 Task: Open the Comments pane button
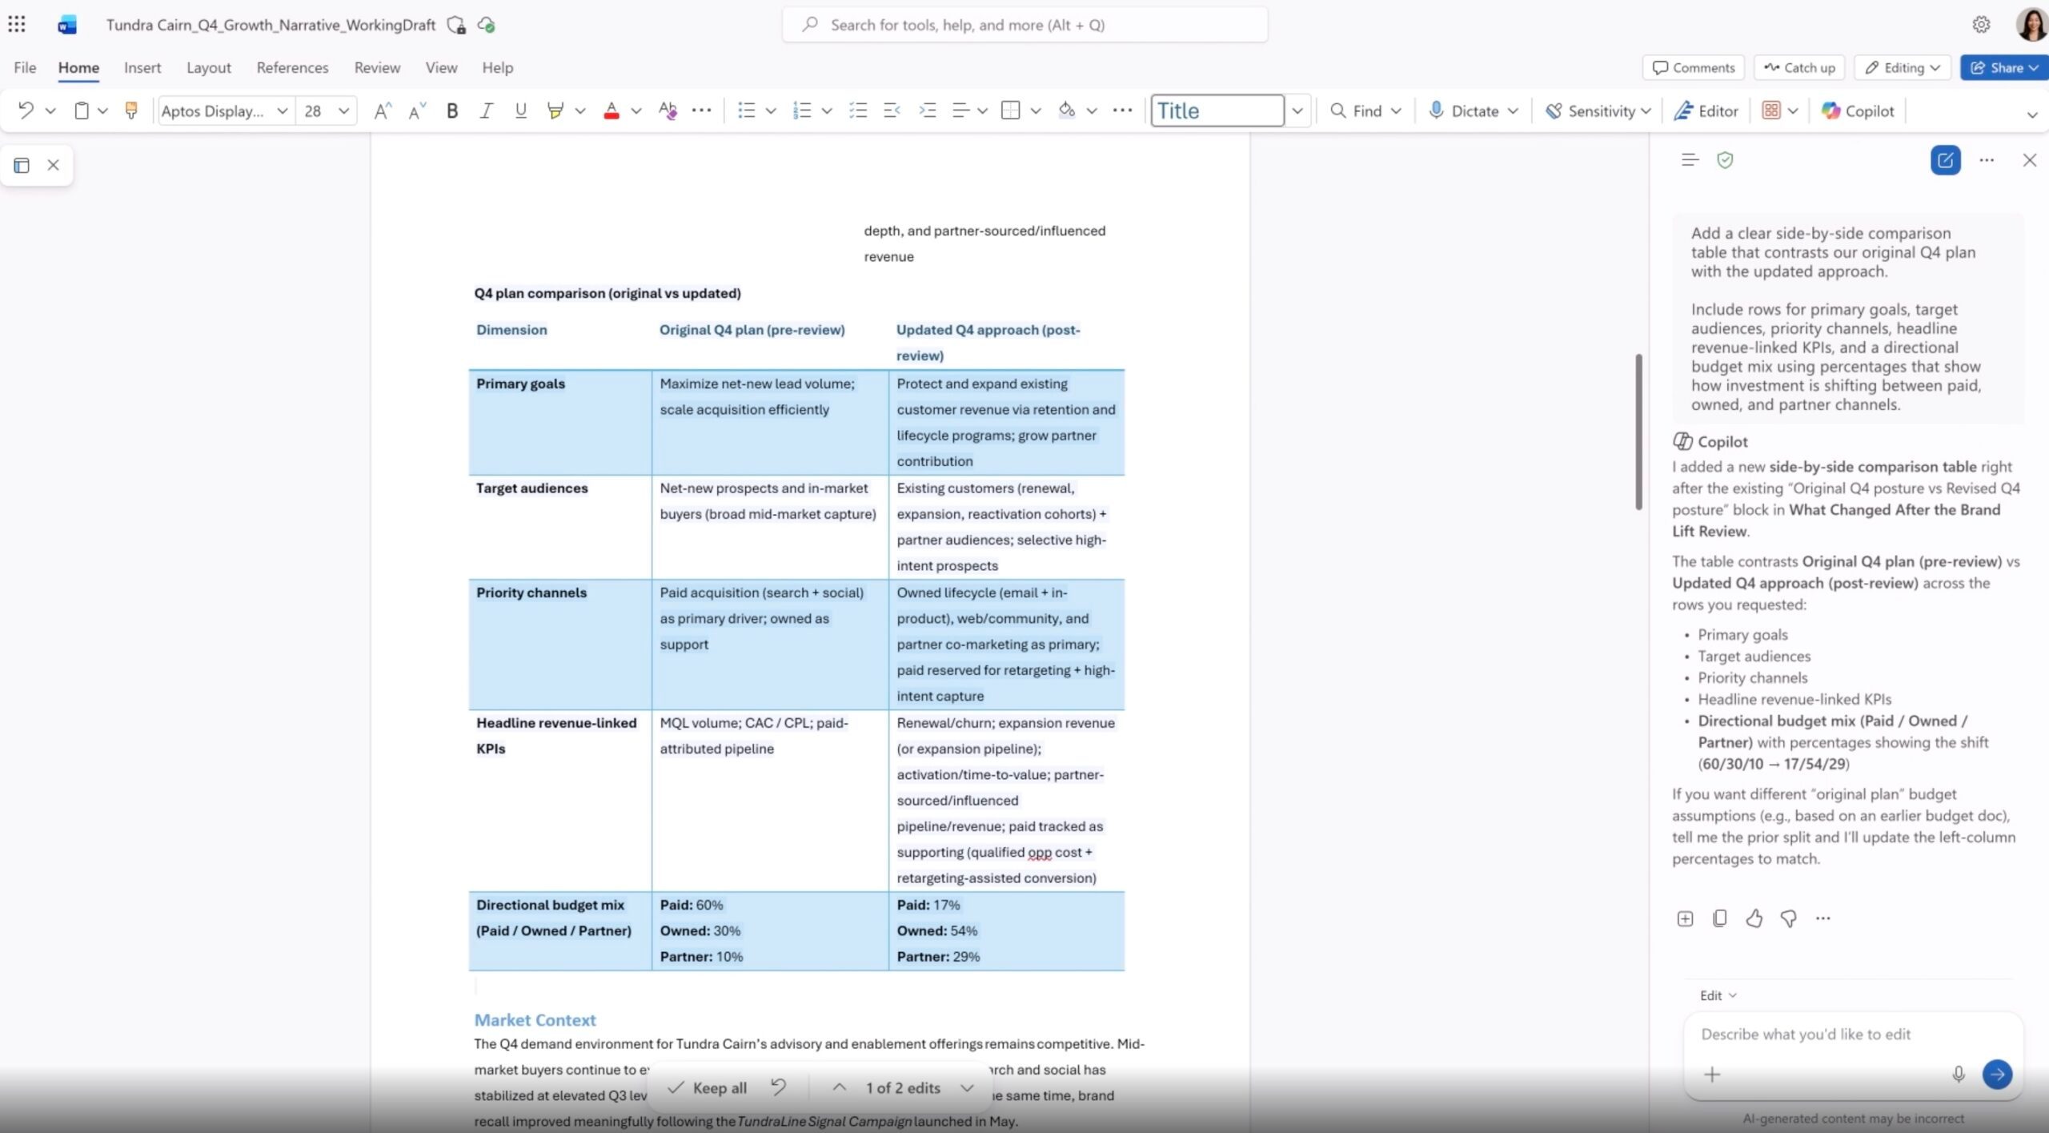pyautogui.click(x=1694, y=67)
